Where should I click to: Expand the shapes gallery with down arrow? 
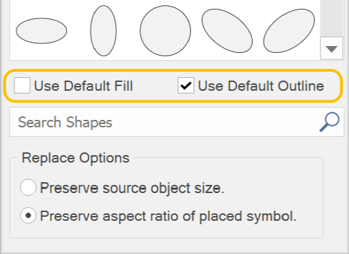pos(331,48)
